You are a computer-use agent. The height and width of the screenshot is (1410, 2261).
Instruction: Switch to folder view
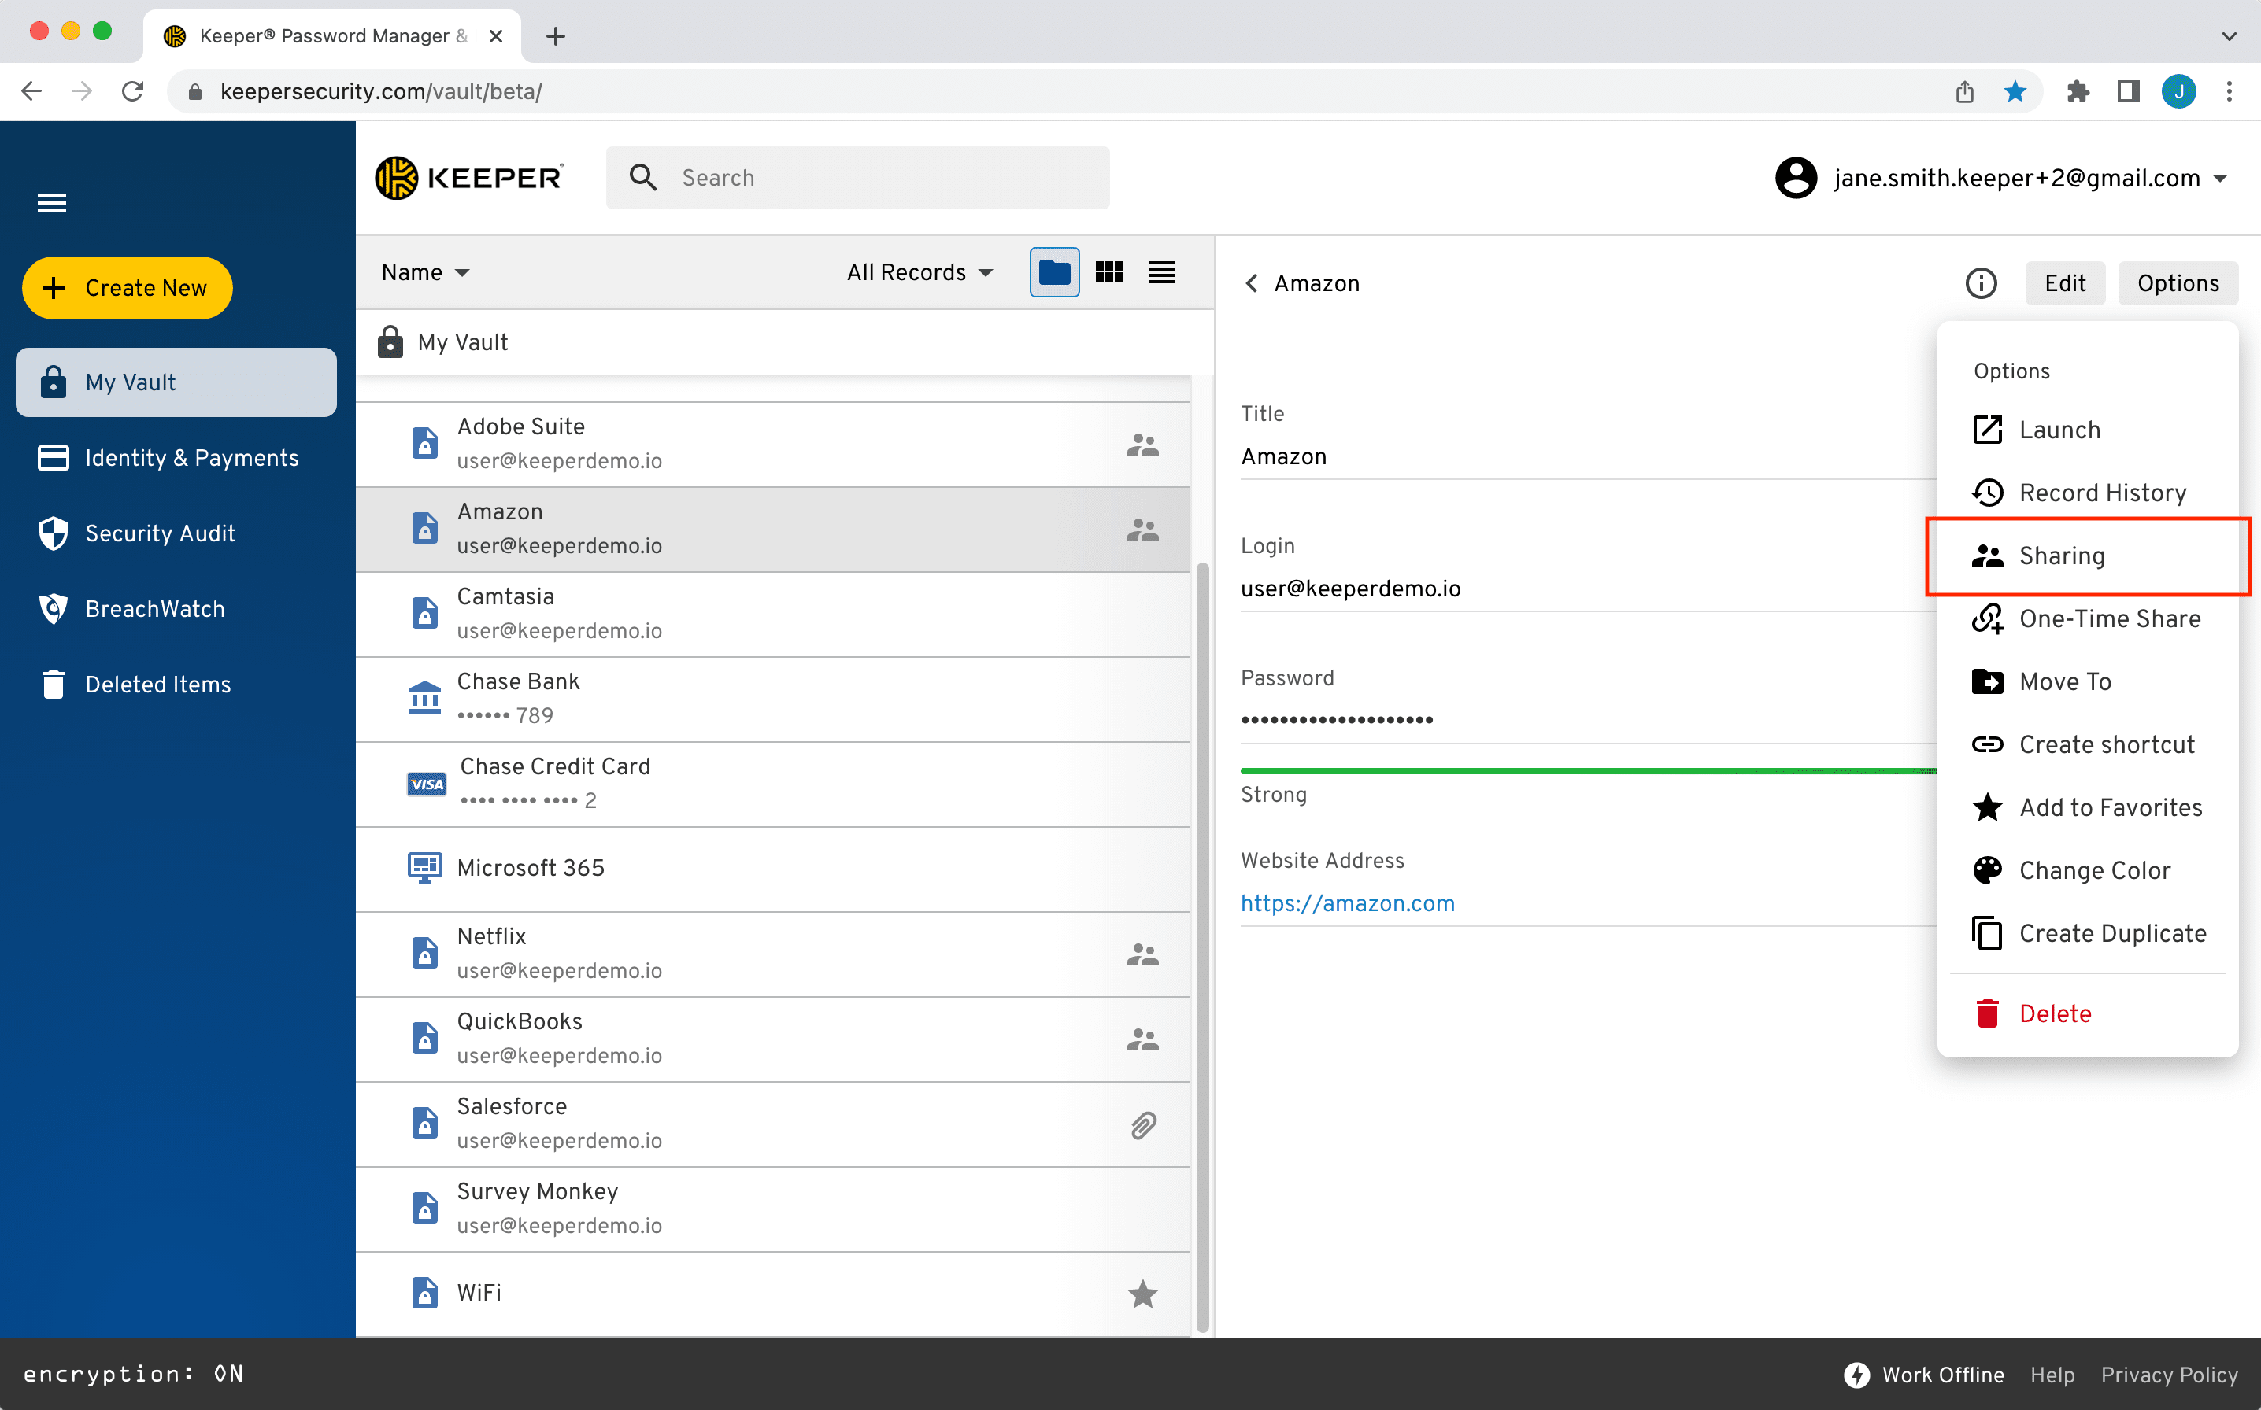[x=1054, y=272]
